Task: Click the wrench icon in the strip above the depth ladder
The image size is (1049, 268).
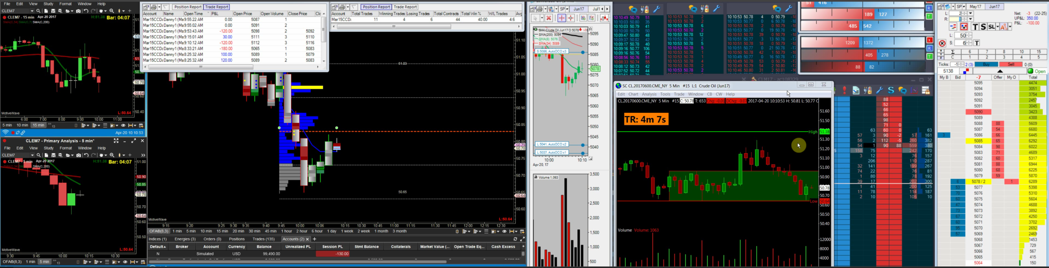Action: tap(879, 91)
